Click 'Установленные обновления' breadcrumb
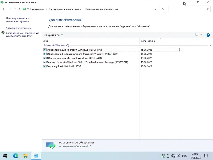Screen dimensions: 213x160 tap(102, 9)
